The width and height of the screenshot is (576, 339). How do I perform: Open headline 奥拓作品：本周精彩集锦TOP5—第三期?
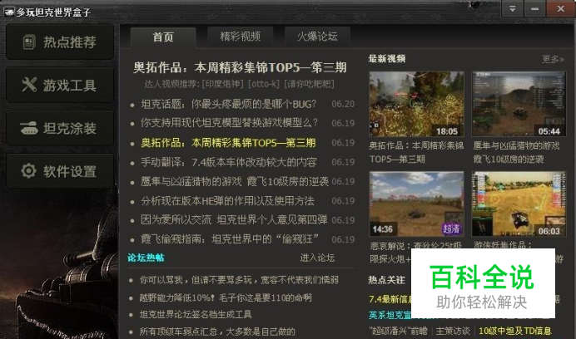tap(240, 67)
